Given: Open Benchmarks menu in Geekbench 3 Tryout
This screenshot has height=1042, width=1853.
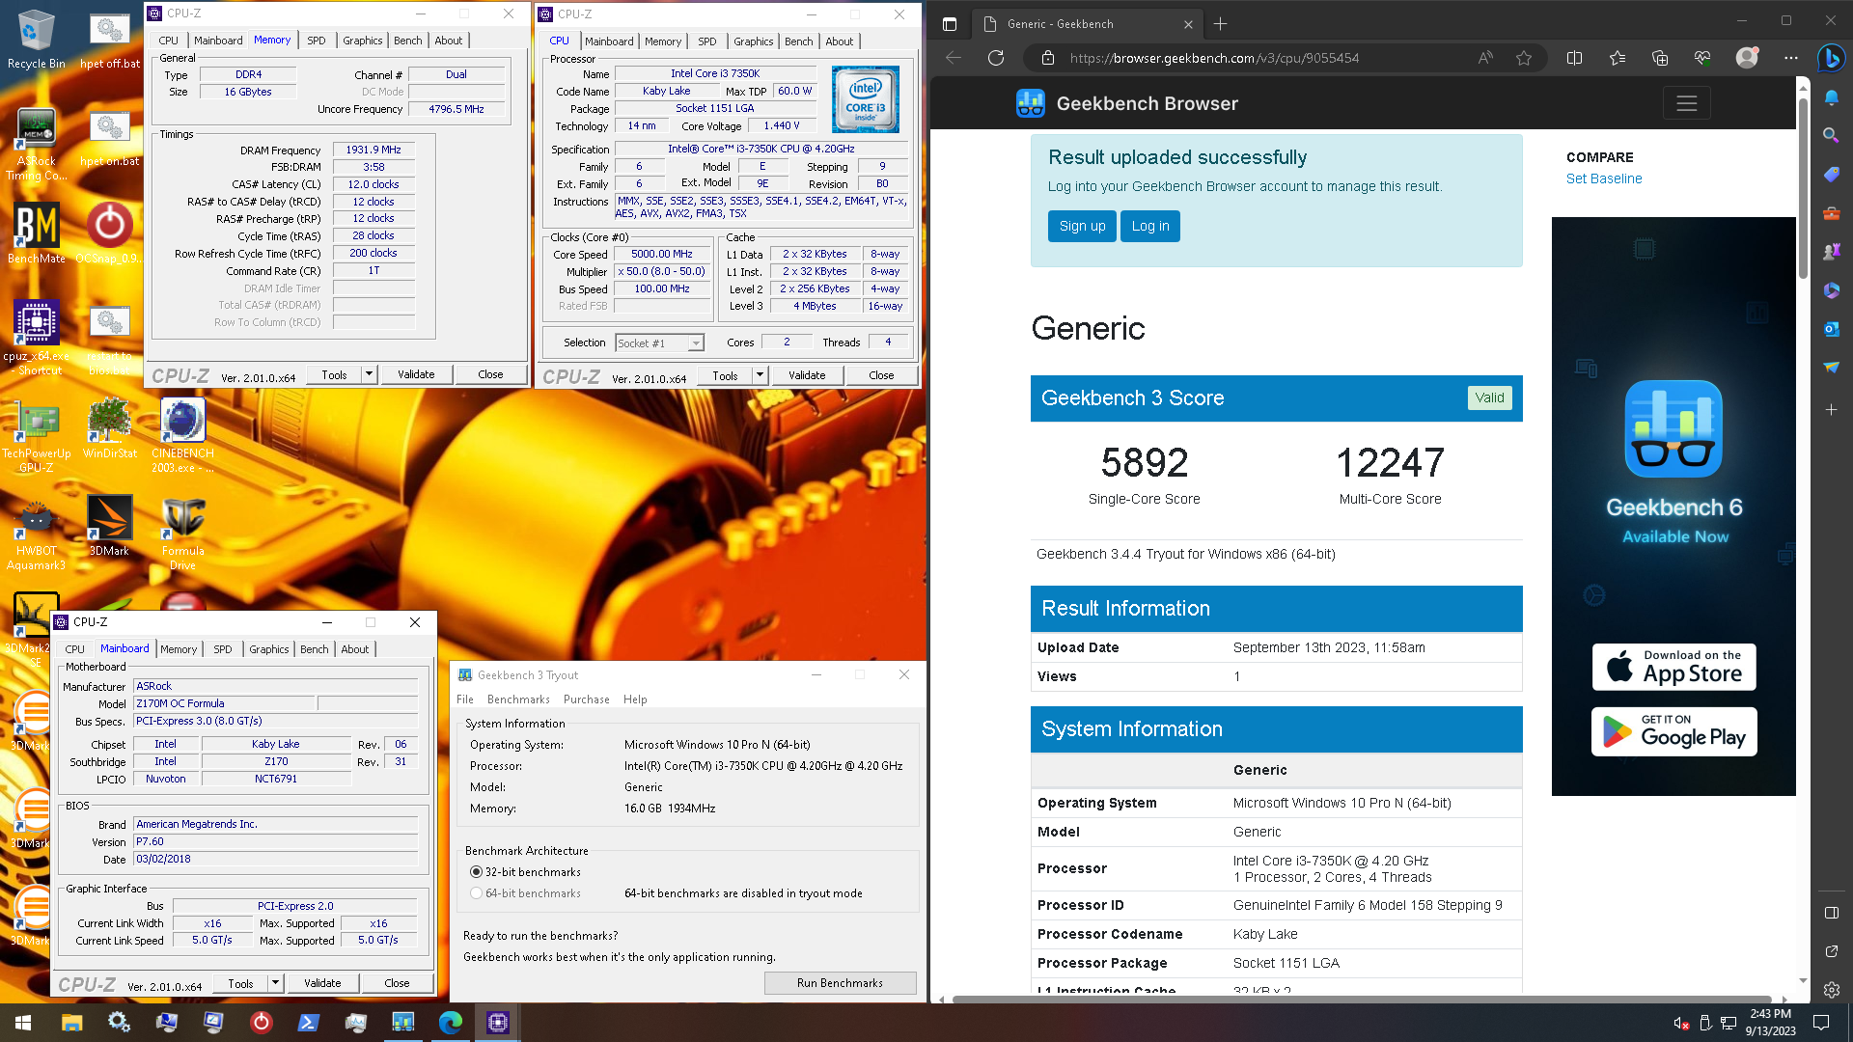Looking at the screenshot, I should click(x=518, y=699).
